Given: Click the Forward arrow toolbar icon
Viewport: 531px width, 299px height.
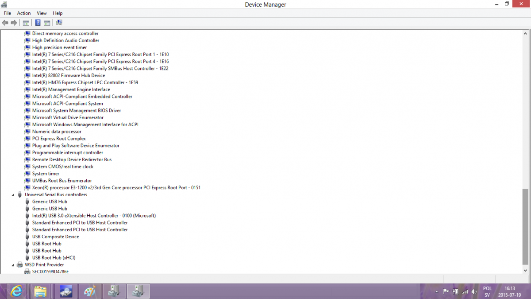Looking at the screenshot, I should pyautogui.click(x=14, y=23).
